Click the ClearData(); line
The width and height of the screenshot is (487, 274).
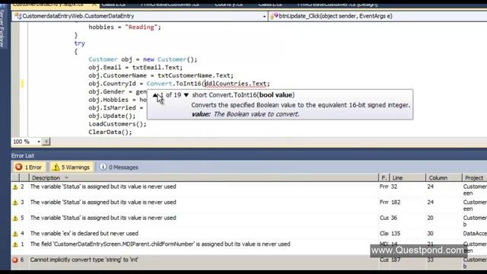pos(110,132)
